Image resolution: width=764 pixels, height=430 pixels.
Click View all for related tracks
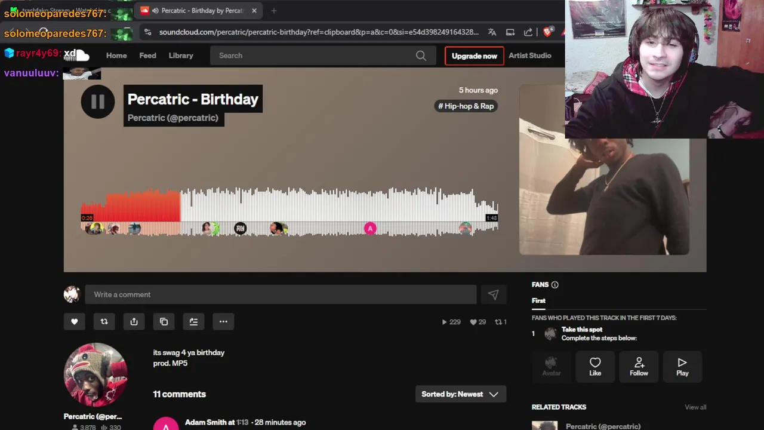point(695,407)
